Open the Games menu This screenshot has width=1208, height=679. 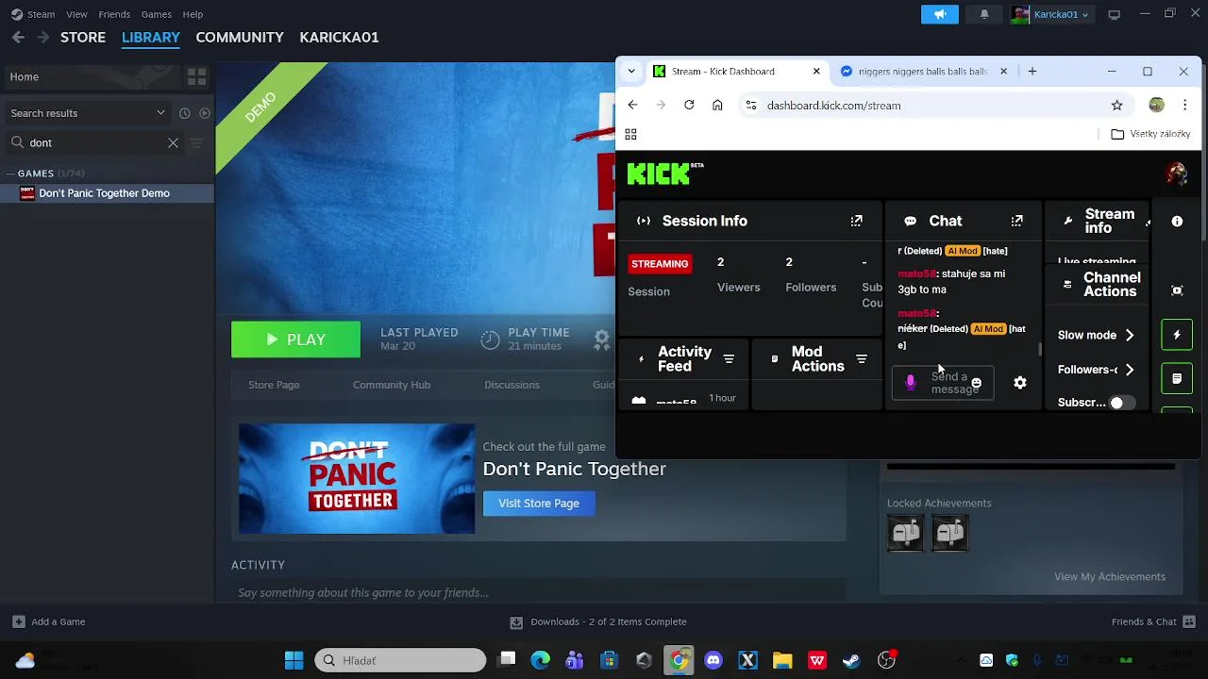[x=157, y=14]
